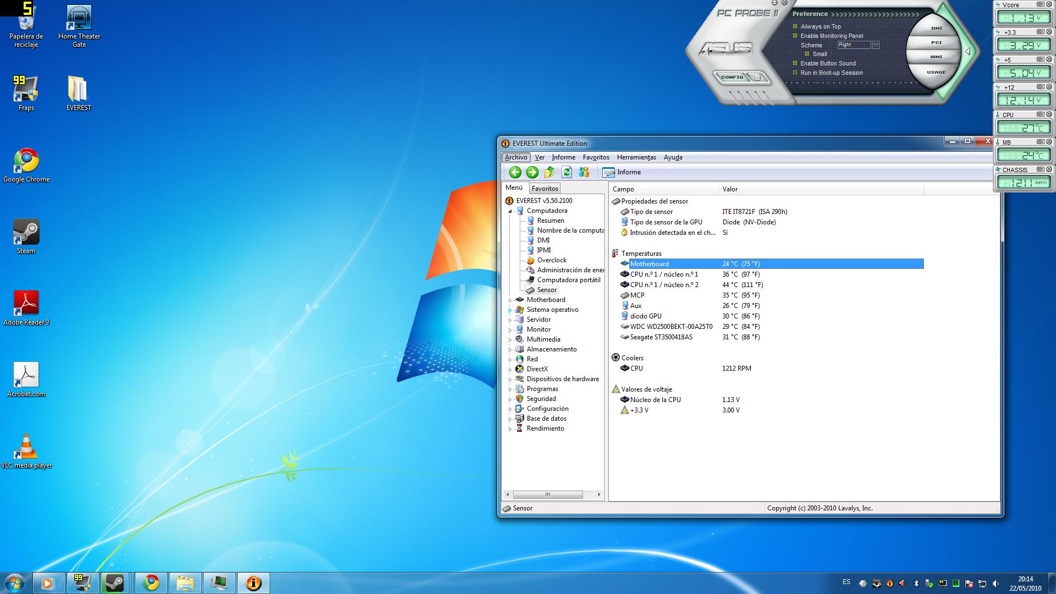Expand the DirectX tree node
This screenshot has width=1056, height=594.
coord(510,370)
